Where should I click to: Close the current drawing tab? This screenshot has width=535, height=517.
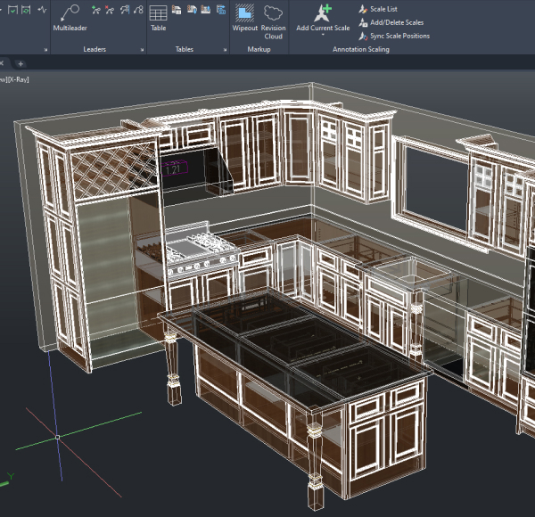point(3,64)
